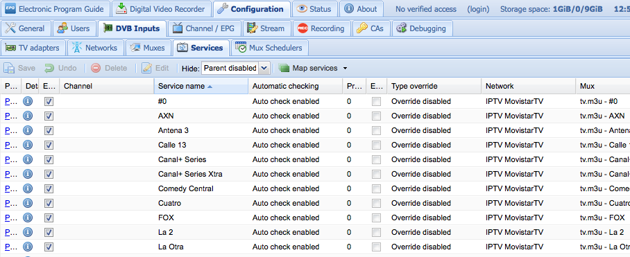Open details info icon for AXN service

28,116
